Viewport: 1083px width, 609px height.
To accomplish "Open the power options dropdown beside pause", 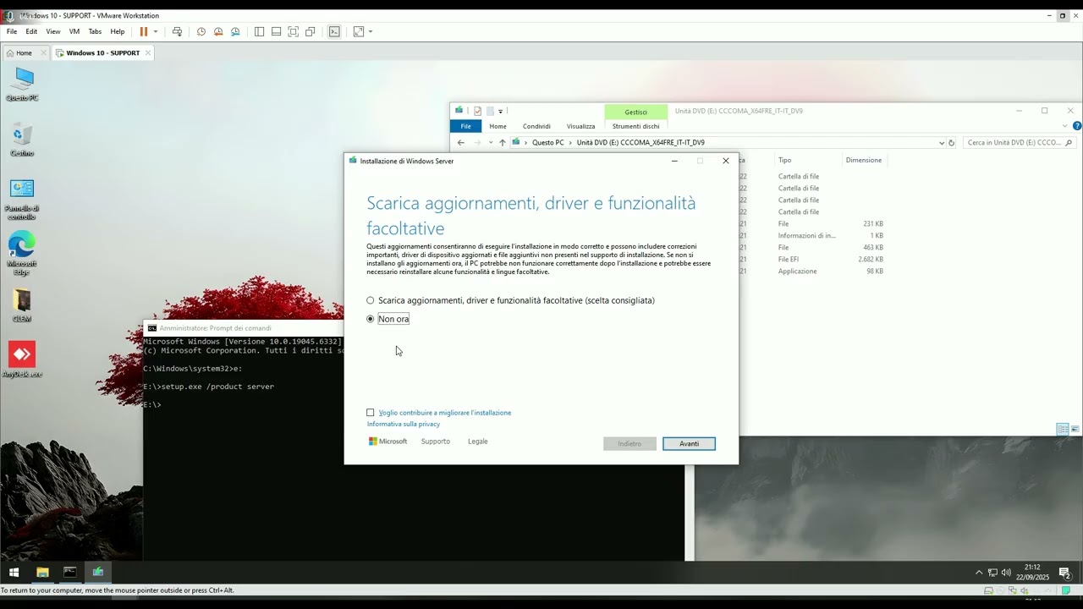I will (156, 31).
